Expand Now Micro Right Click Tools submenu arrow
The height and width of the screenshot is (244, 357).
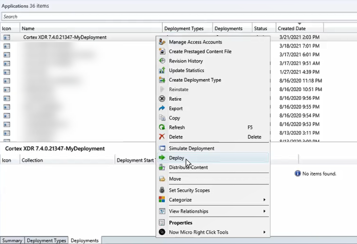[264, 232]
